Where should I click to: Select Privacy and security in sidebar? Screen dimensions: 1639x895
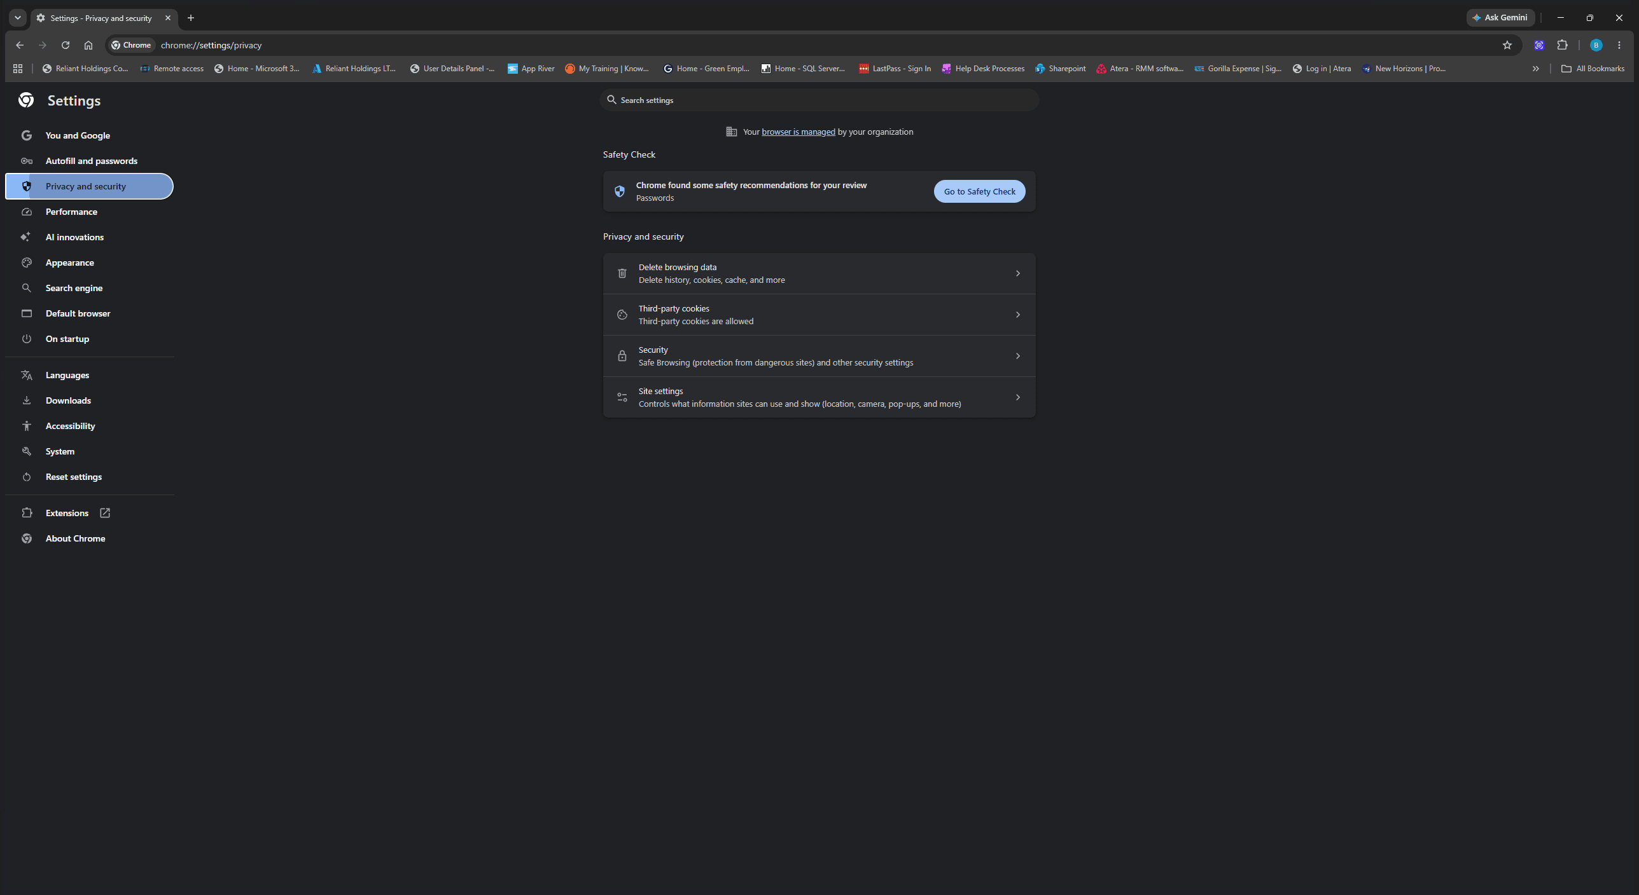(x=89, y=186)
